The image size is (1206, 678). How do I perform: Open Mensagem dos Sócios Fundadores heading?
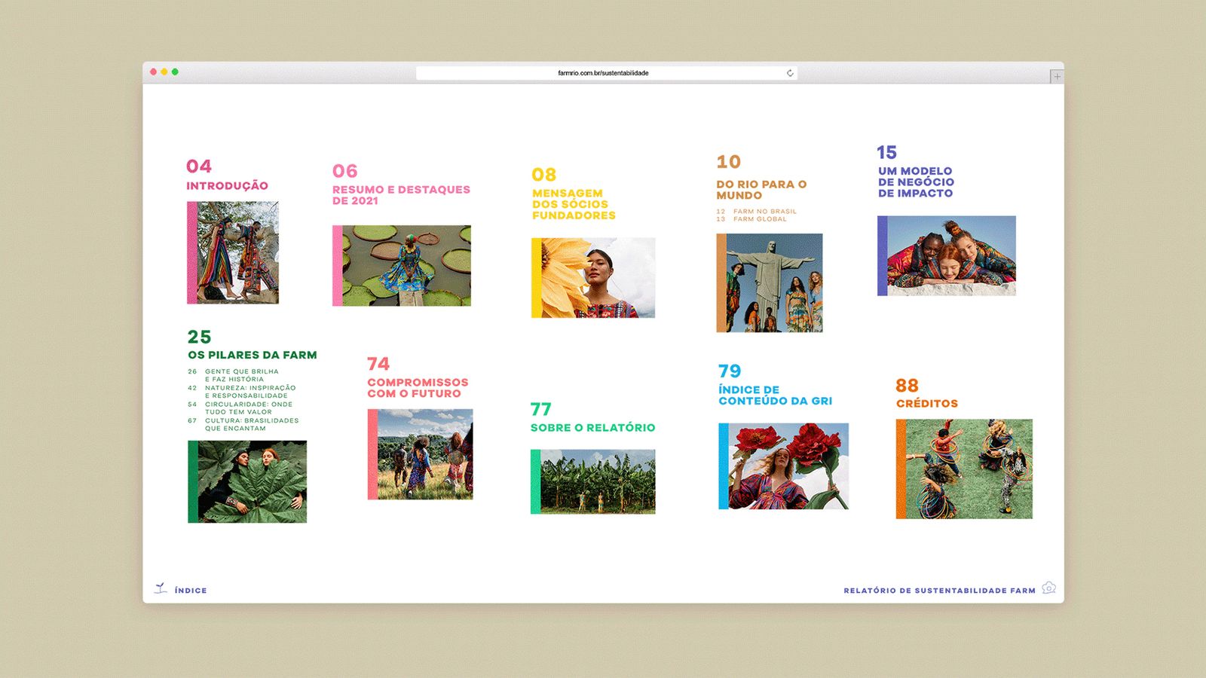(x=574, y=204)
